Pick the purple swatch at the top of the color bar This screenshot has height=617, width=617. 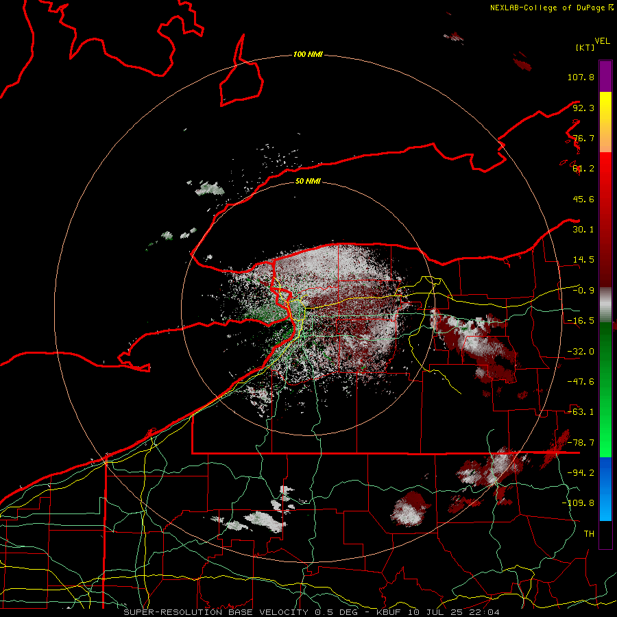coord(605,76)
